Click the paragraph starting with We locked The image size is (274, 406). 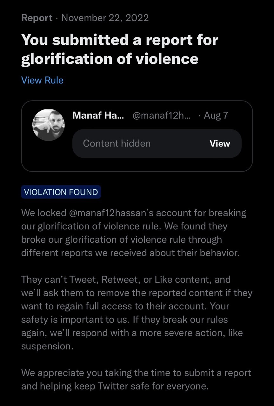click(133, 233)
